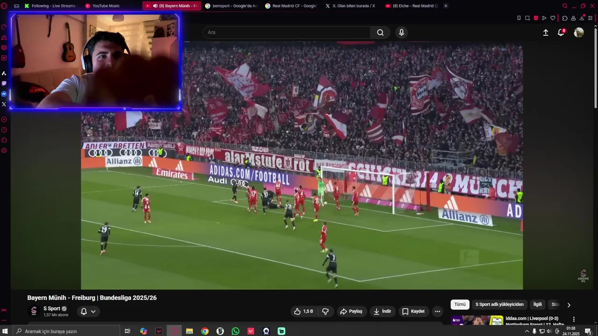This screenshot has height=336, width=598.
Task: Switch to the Elche - Real Madrid tab
Action: [x=411, y=6]
